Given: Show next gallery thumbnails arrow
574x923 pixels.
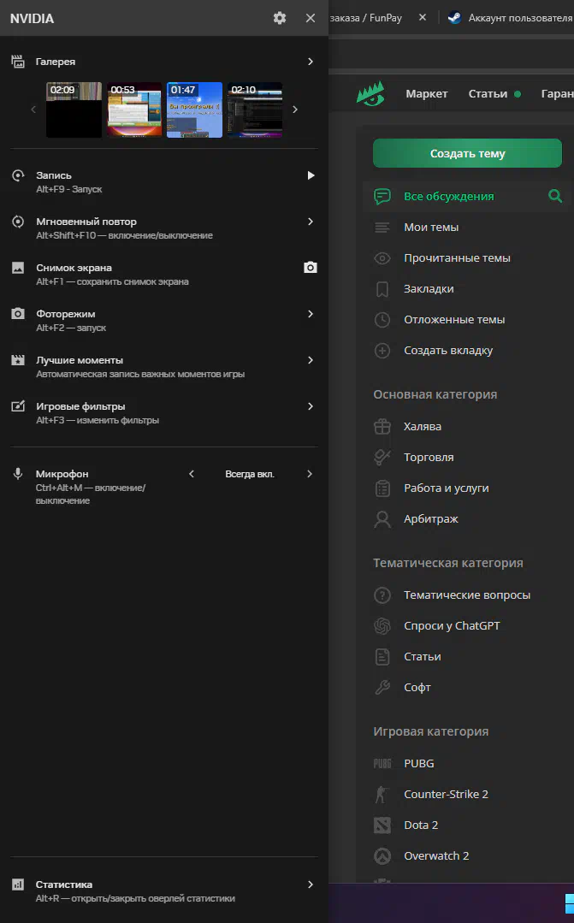Looking at the screenshot, I should pyautogui.click(x=295, y=109).
